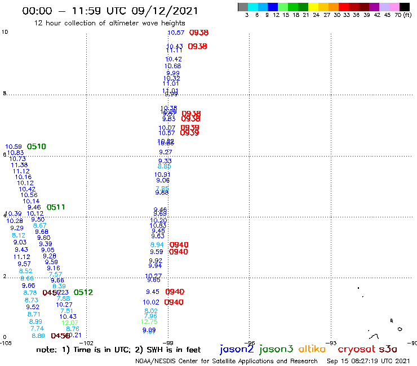Click the black 70 ft legend swatch
The width and height of the screenshot is (417, 366).
tap(405, 7)
